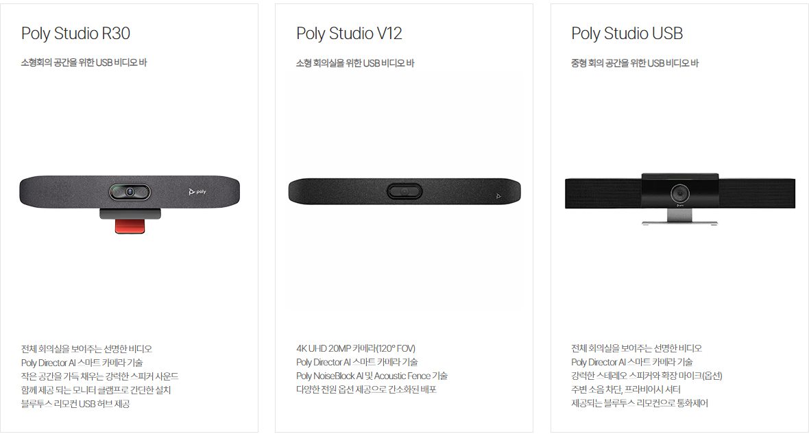Click the Poly Studio V12 heading
Image resolution: width=809 pixels, height=434 pixels.
(349, 34)
